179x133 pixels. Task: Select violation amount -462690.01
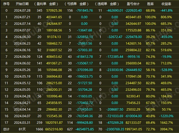click(x=114, y=11)
